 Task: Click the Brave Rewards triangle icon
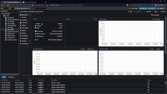(x=131, y=5)
